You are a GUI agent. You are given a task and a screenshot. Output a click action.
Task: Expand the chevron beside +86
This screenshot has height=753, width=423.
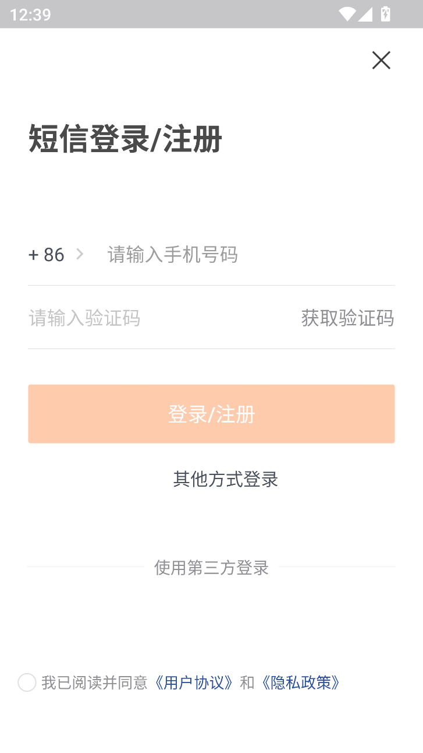pos(80,254)
